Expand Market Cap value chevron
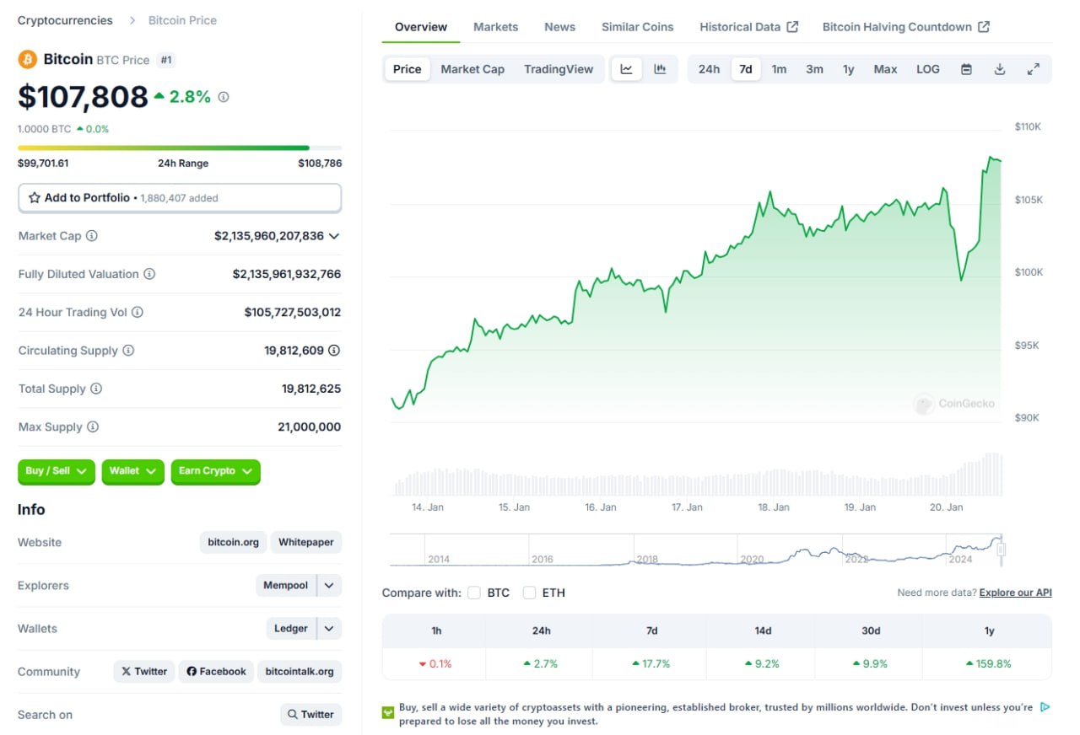Image resolution: width=1080 pixels, height=735 pixels. (334, 236)
